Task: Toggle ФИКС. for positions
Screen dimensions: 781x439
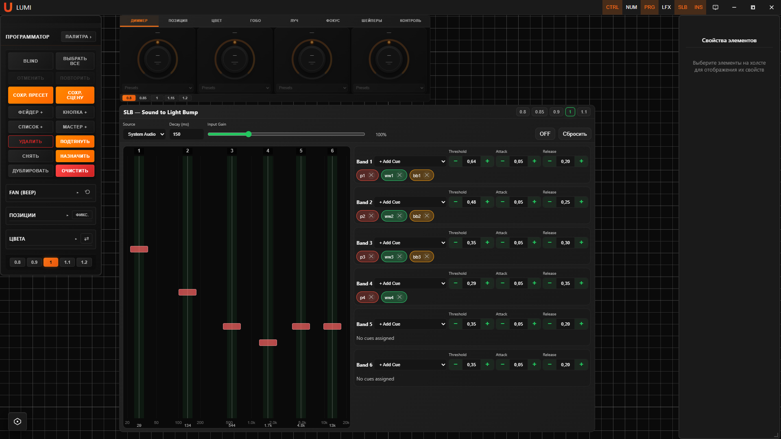Action: (x=82, y=215)
